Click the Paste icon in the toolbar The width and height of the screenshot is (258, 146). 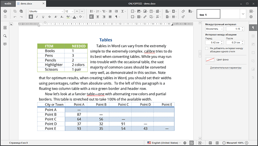(x=21, y=11)
